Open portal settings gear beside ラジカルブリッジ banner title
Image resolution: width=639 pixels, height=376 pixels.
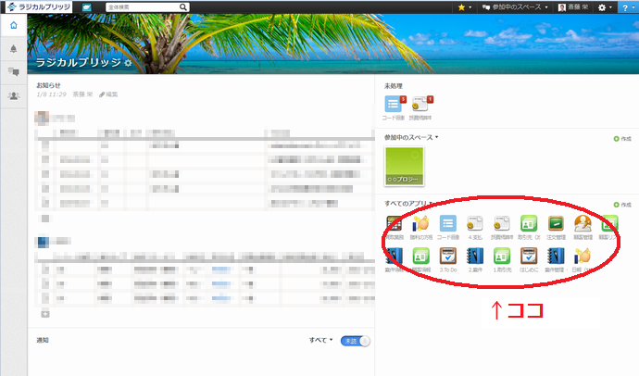pyautogui.click(x=128, y=63)
